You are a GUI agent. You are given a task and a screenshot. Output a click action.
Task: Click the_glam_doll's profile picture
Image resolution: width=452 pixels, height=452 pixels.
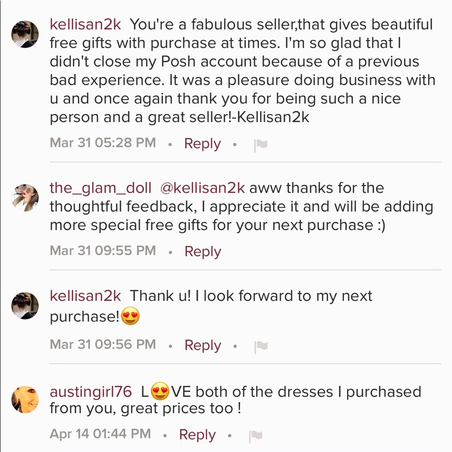point(25,196)
